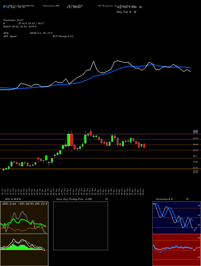Viewport: 201px width, 266px height.
Task: Click the tall red candlestick at the November peak
Action: [x=72, y=139]
